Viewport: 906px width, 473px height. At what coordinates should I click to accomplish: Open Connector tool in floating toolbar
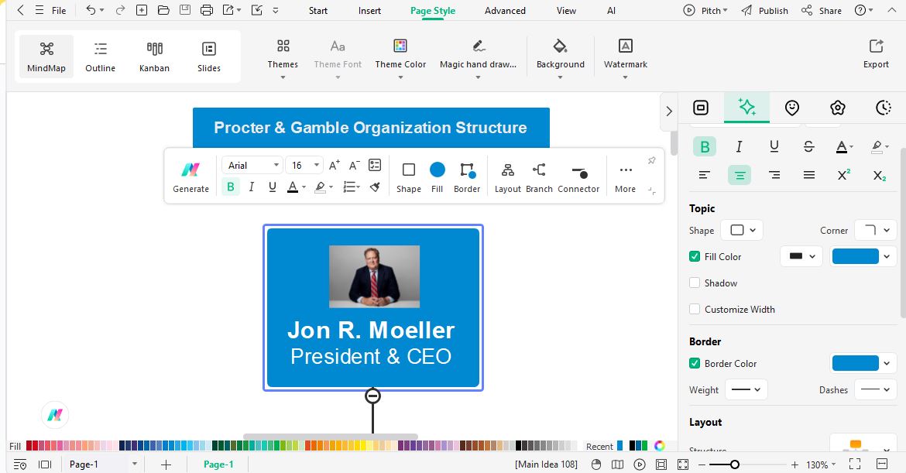pos(578,177)
